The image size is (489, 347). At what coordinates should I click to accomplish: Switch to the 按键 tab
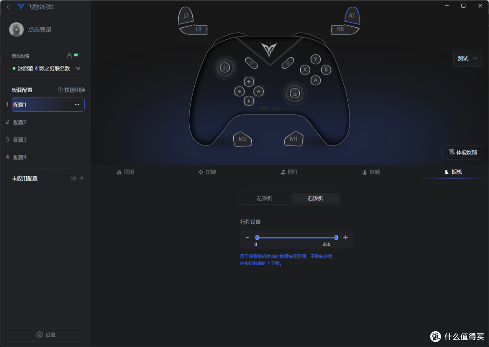(x=207, y=172)
